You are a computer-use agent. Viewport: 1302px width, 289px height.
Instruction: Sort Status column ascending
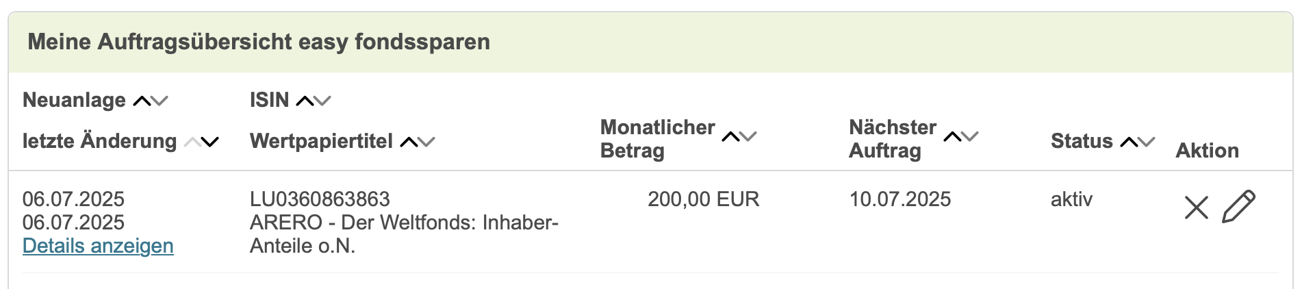pos(1129,142)
